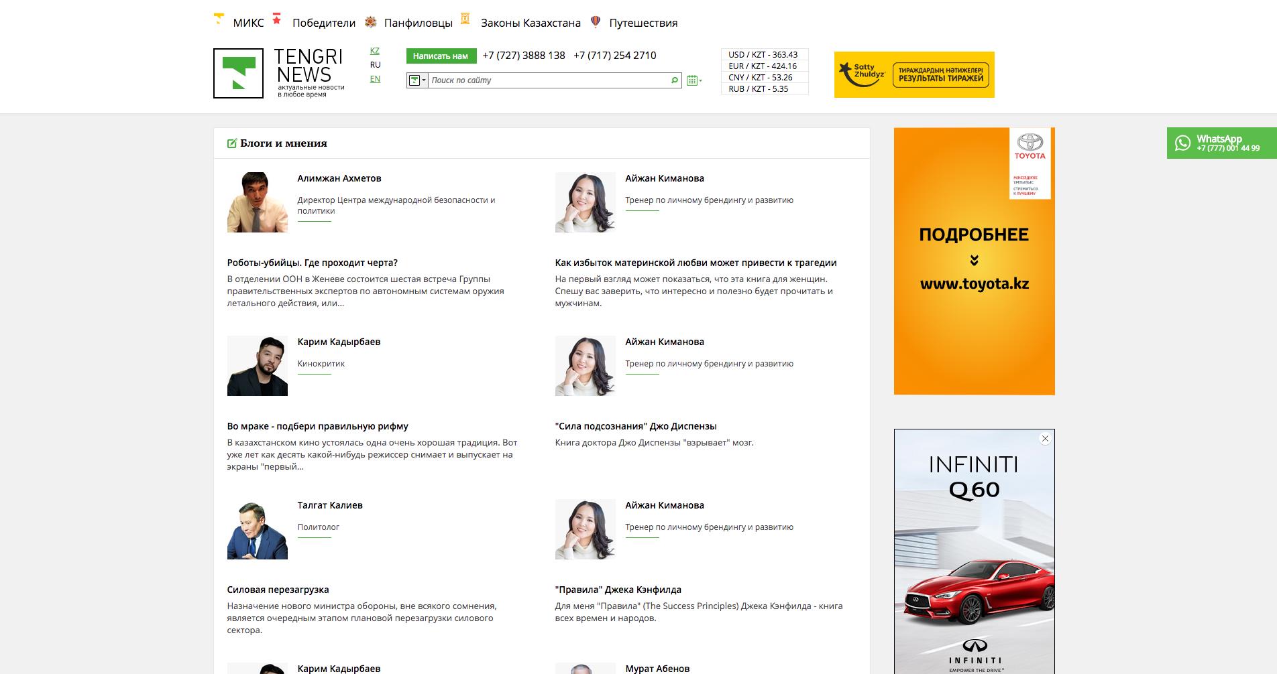The height and width of the screenshot is (674, 1277).
Task: Open the Путешествия menu item
Action: click(x=643, y=23)
